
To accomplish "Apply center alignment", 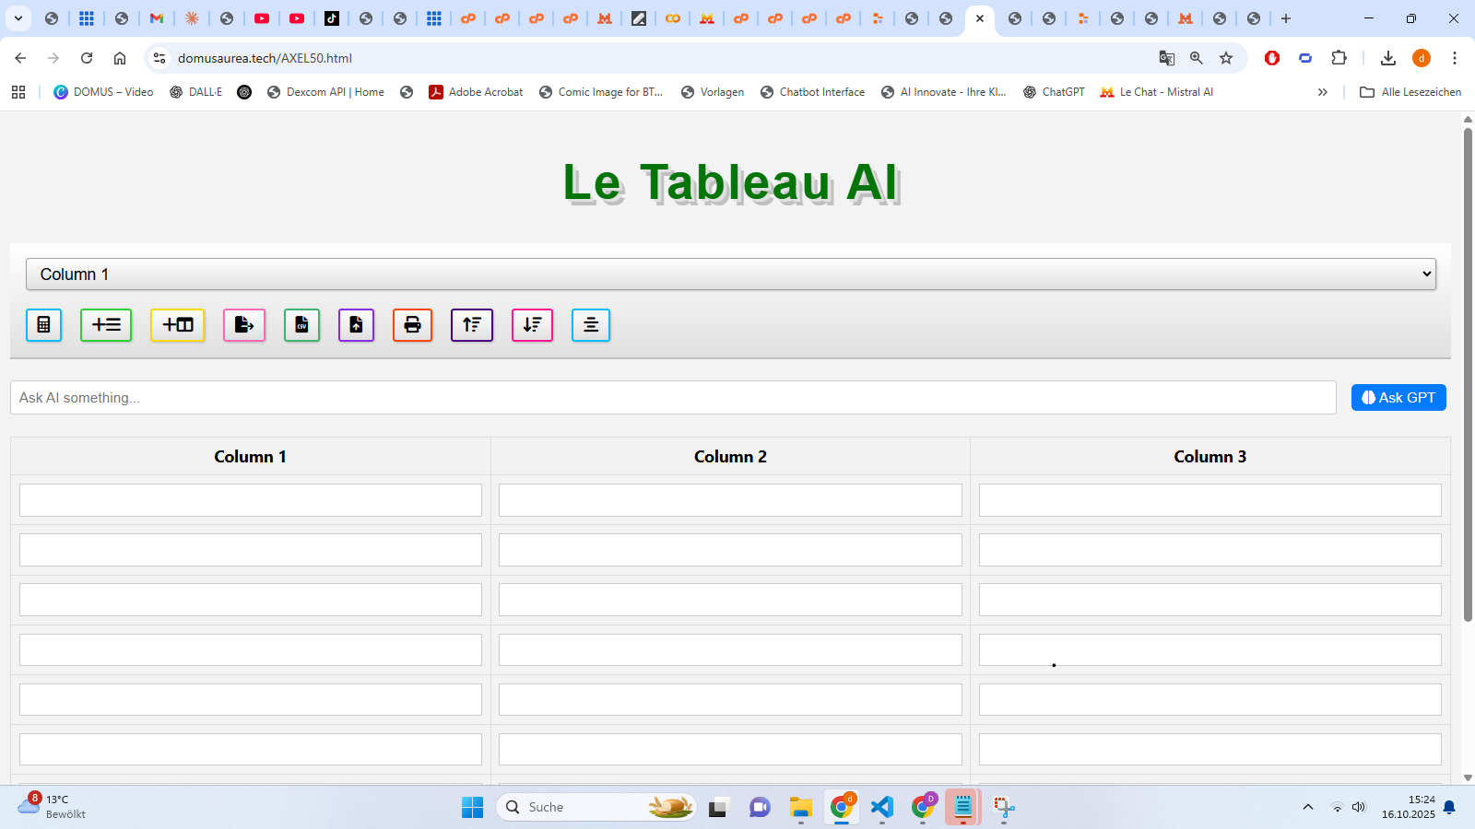I will [x=591, y=325].
